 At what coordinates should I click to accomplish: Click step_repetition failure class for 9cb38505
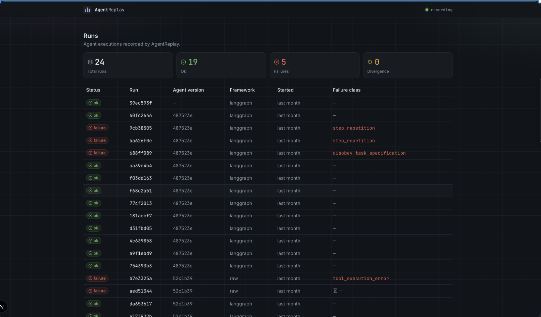point(354,128)
